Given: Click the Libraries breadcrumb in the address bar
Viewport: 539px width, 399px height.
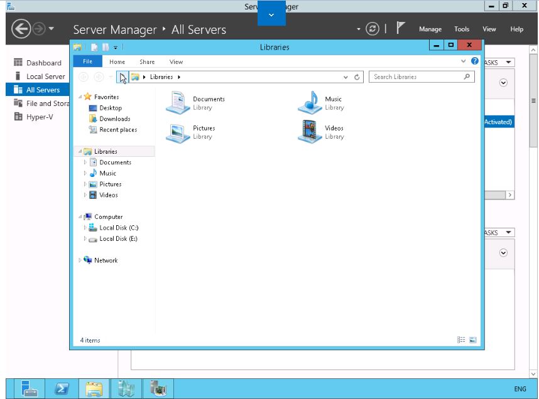Looking at the screenshot, I should (161, 77).
